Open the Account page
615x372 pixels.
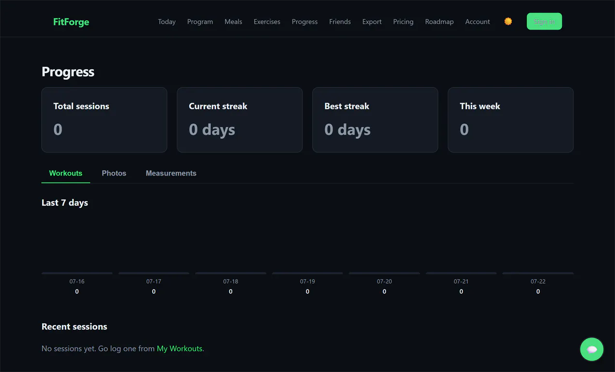pos(478,22)
